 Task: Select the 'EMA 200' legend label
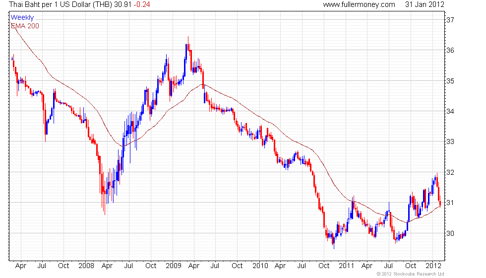25,26
